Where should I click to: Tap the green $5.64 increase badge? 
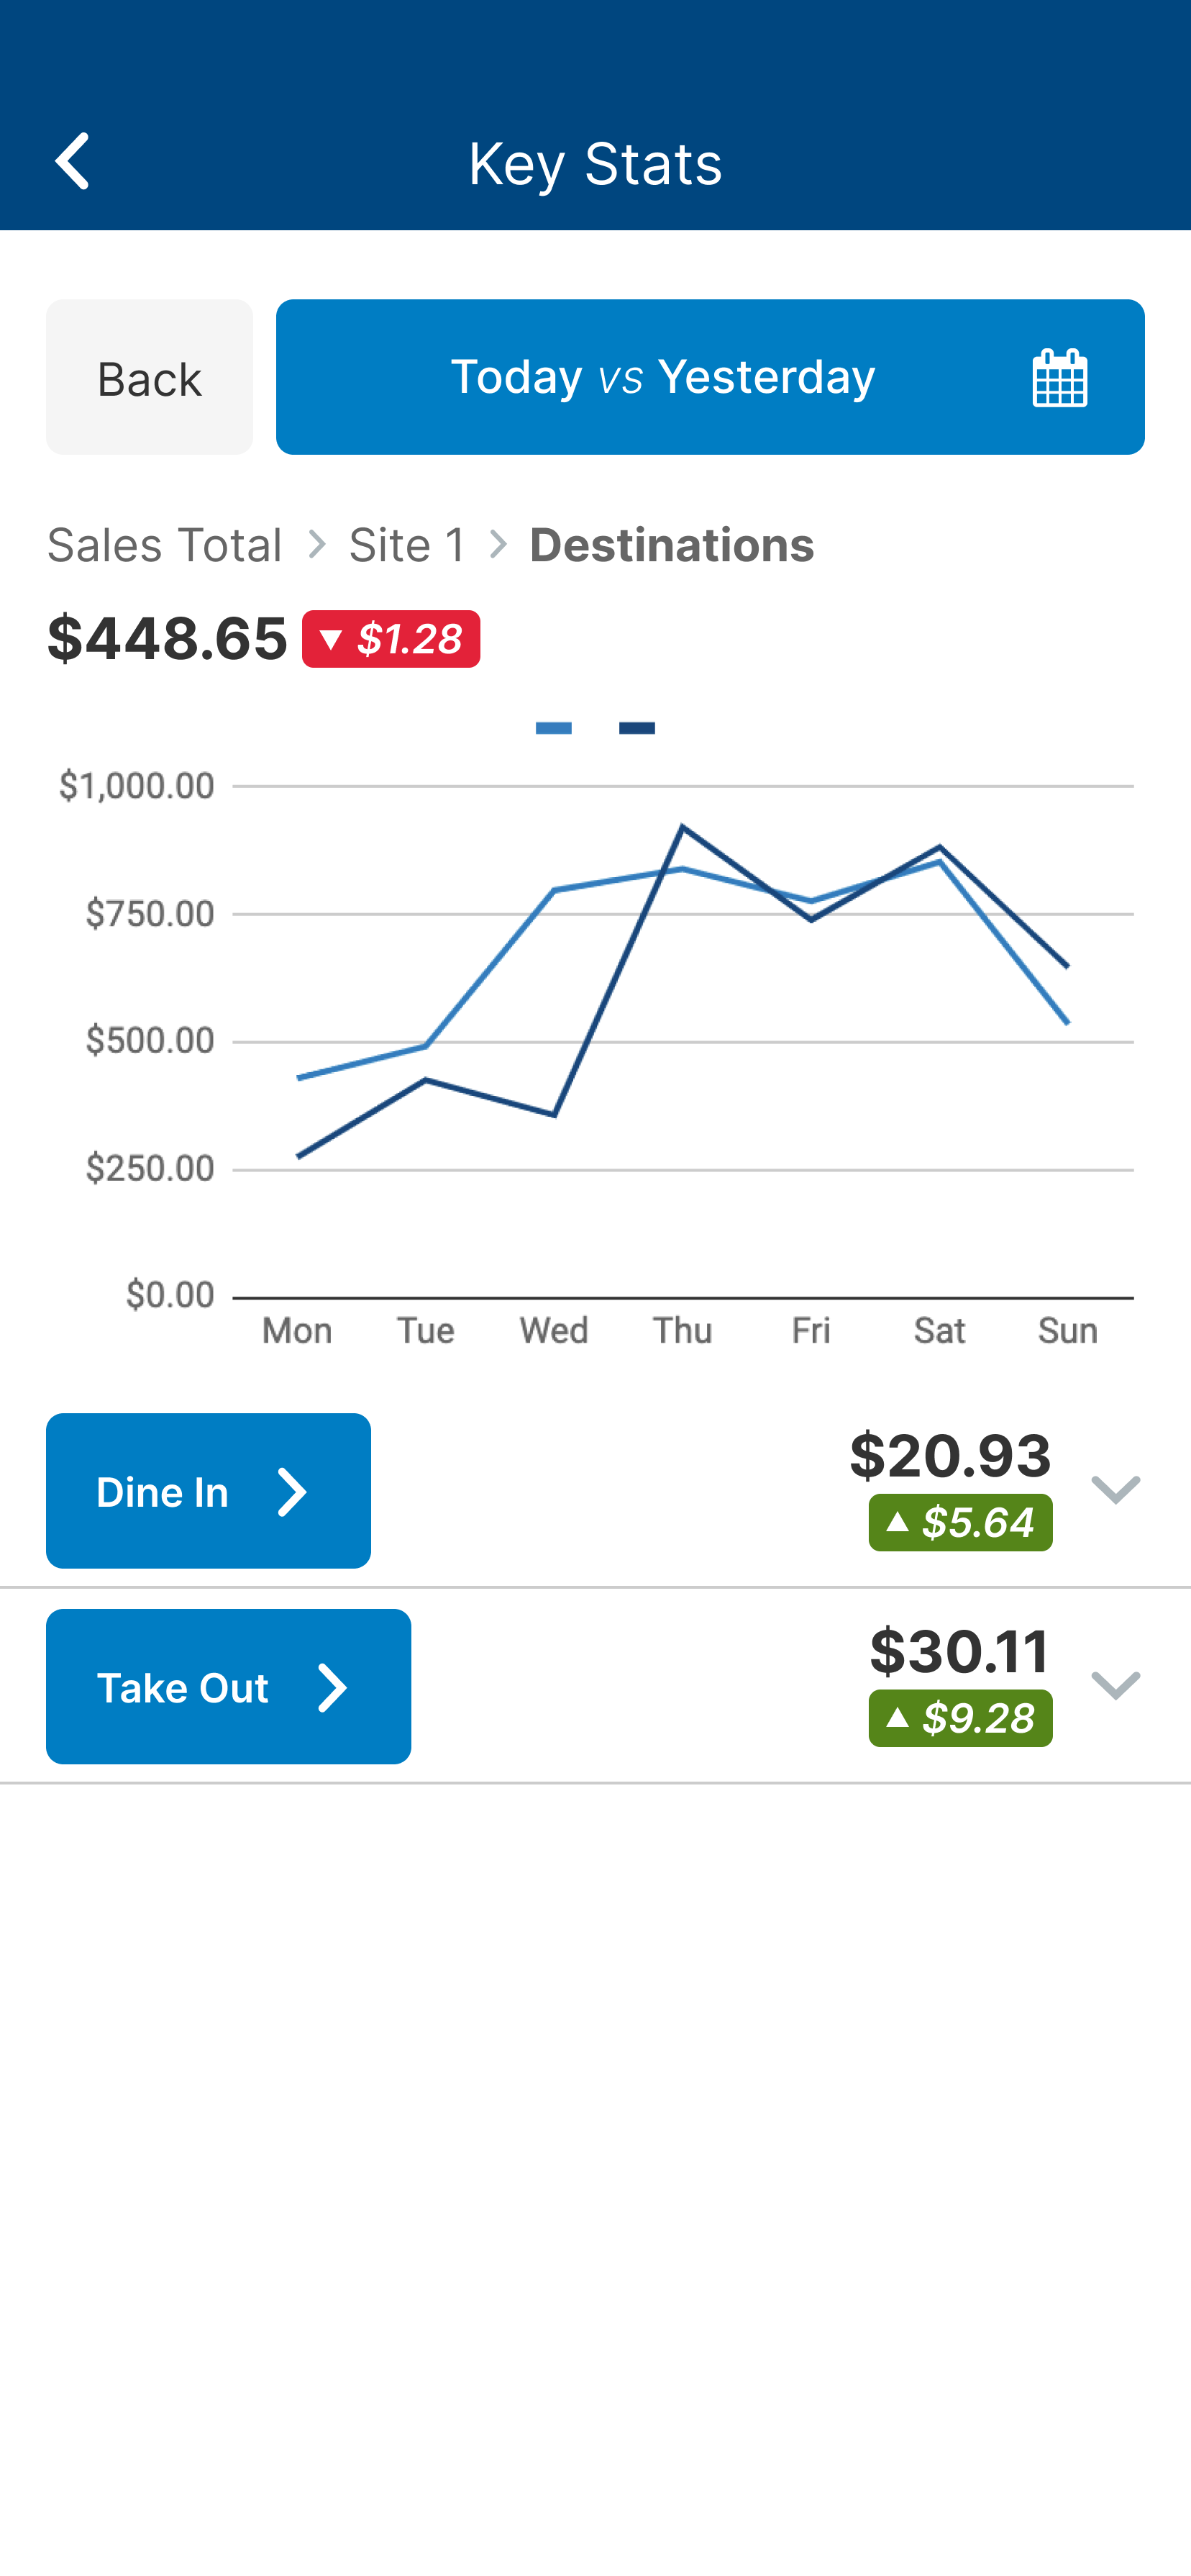(959, 1522)
